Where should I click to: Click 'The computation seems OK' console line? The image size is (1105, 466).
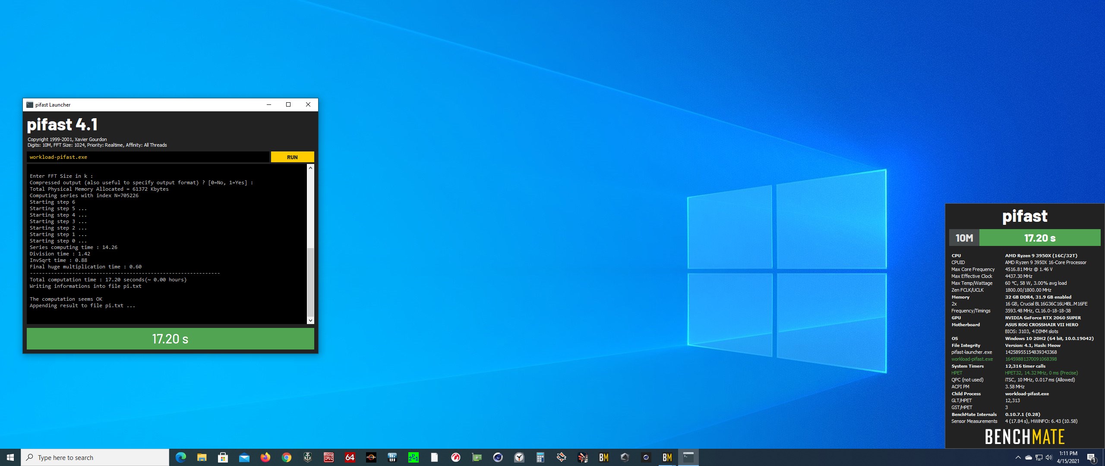pyautogui.click(x=66, y=299)
